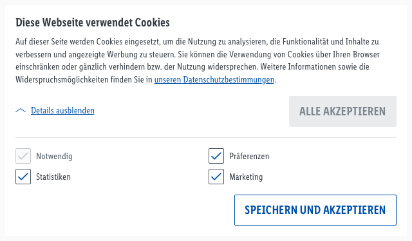Click the blue checkmark inside Präferenzen box
This screenshot has height=241, width=412.
pyautogui.click(x=216, y=157)
